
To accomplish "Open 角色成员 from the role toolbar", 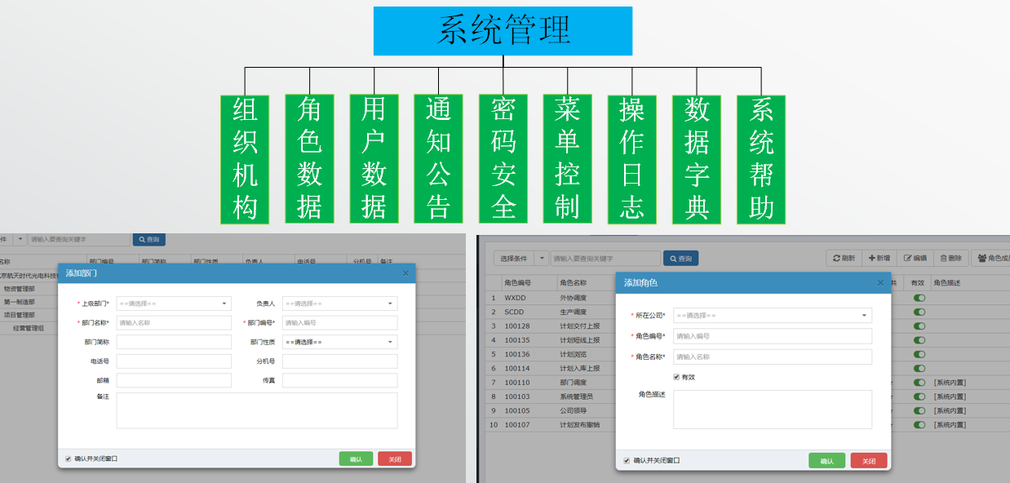I will coord(991,258).
